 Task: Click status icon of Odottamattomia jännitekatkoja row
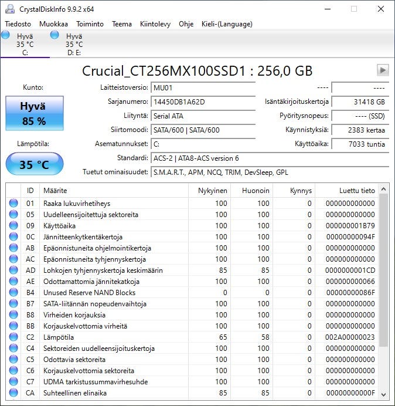(13, 281)
